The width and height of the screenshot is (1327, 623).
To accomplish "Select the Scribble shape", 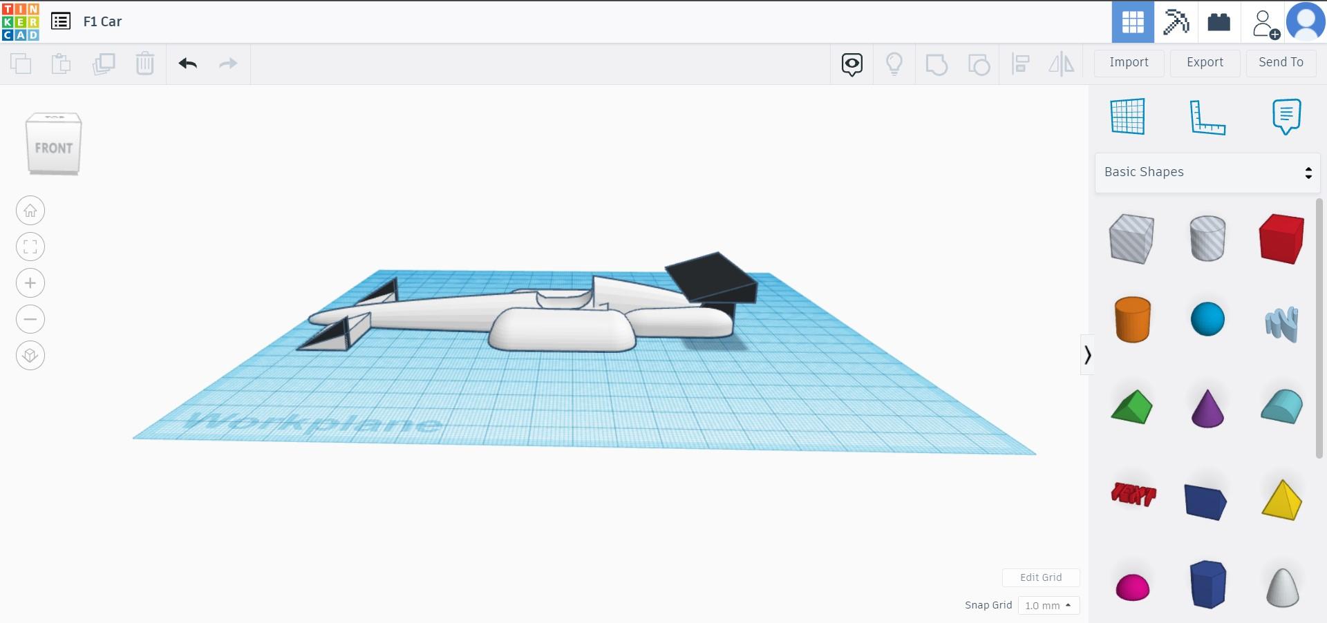I will pos(1282,323).
